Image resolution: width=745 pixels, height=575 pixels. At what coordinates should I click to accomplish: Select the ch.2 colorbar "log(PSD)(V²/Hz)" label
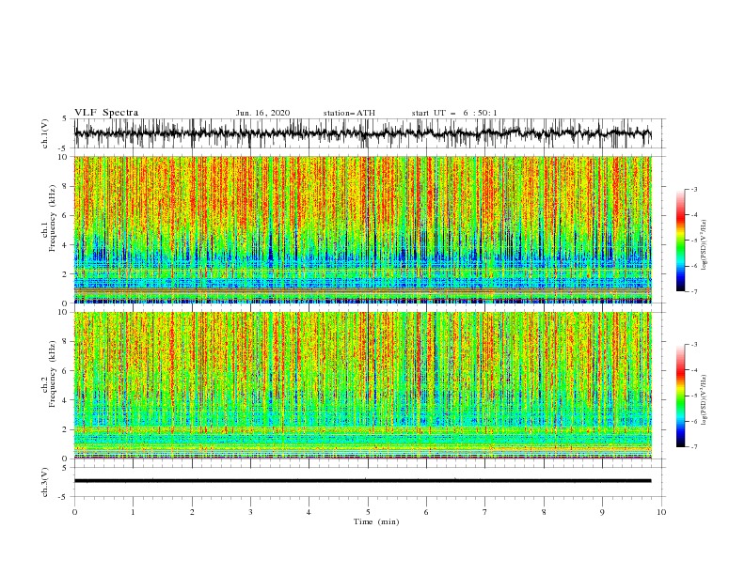click(705, 400)
